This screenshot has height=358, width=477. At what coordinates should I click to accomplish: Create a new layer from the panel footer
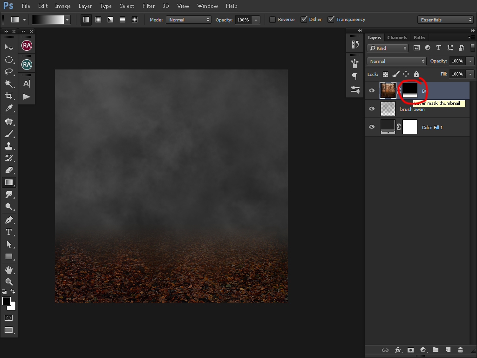coord(448,350)
